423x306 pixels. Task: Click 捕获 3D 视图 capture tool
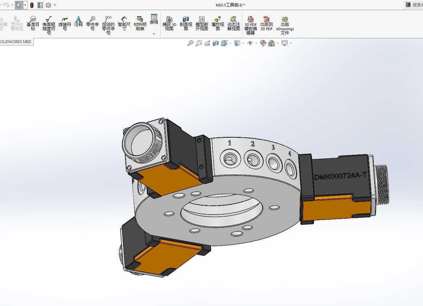click(x=169, y=23)
